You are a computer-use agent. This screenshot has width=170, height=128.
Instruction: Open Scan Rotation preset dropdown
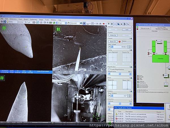[x=112, y=96]
